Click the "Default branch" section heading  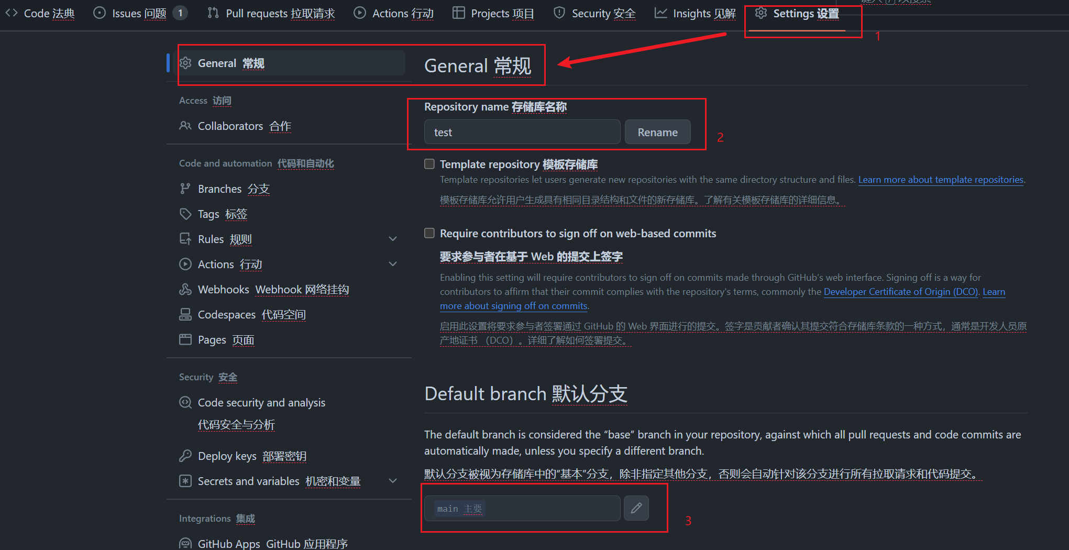[x=526, y=393]
